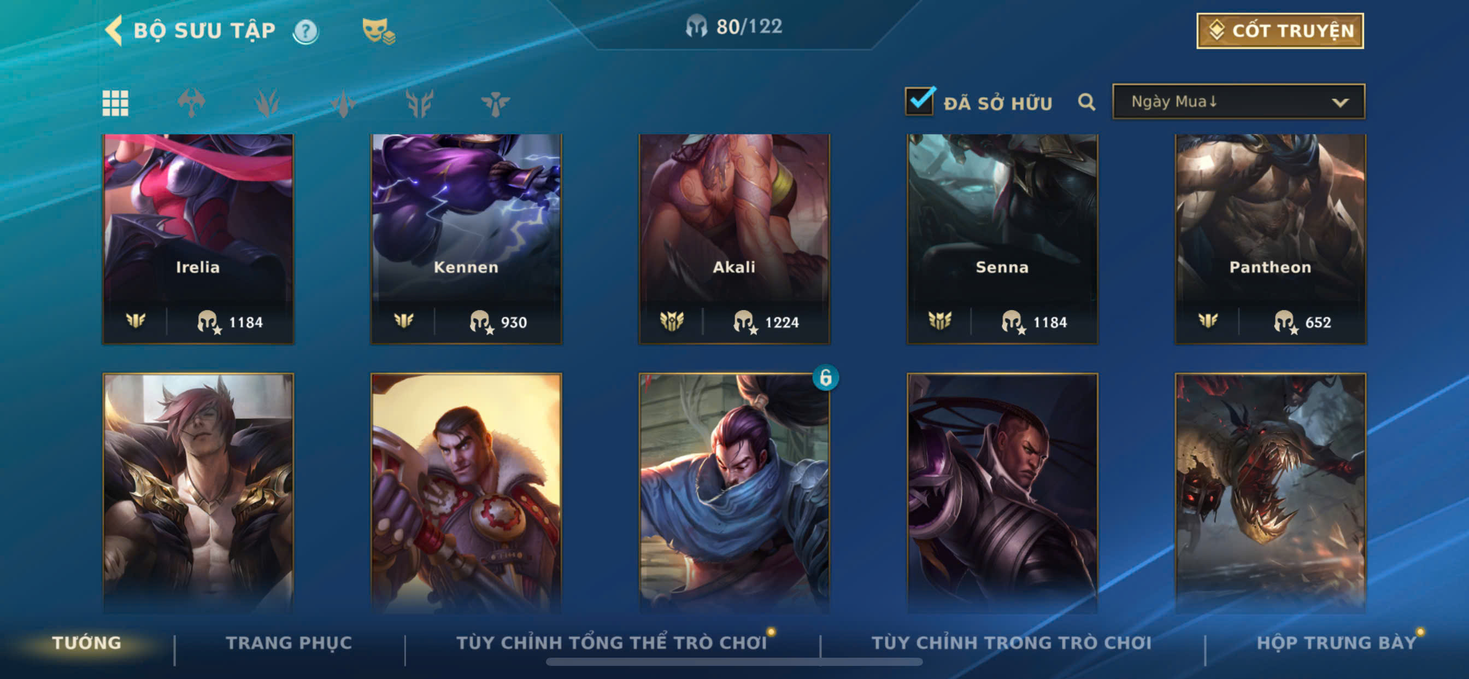Viewport: 1469px width, 679px height.
Task: Select the all-champions grid filter icon
Action: click(x=115, y=103)
